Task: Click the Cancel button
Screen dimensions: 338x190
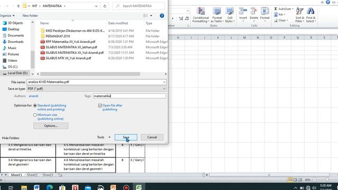Action: (152, 137)
